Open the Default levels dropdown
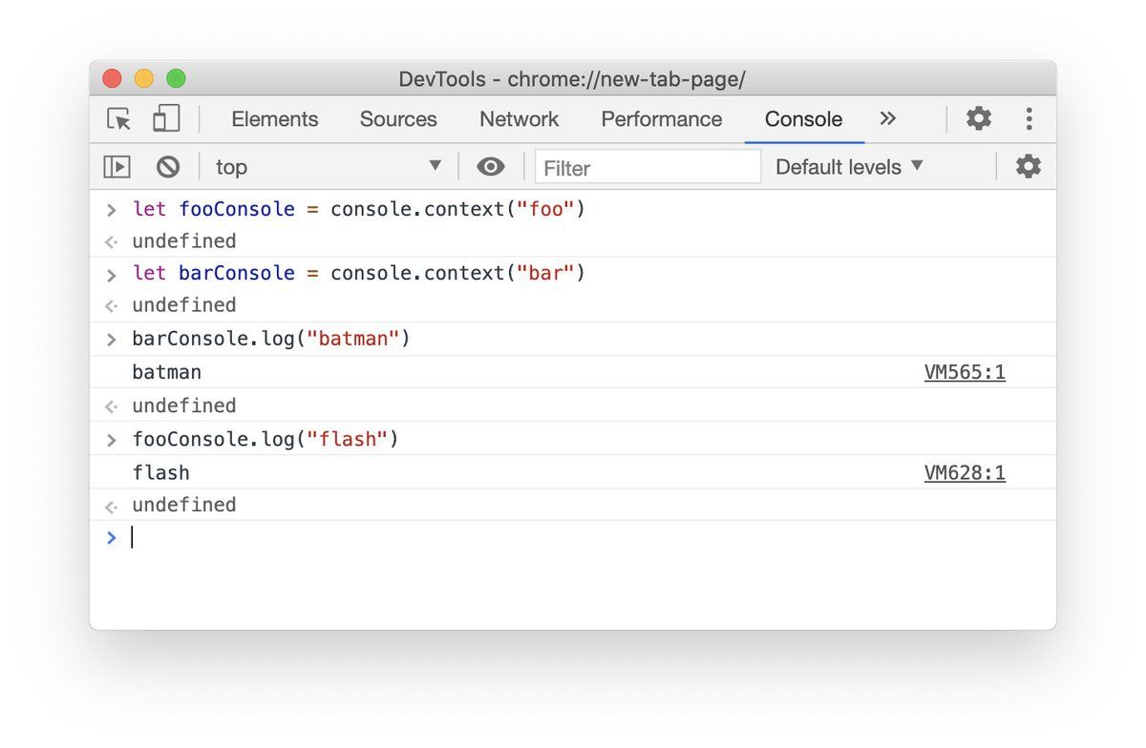Image resolution: width=1146 pixels, height=748 pixels. 849,167
